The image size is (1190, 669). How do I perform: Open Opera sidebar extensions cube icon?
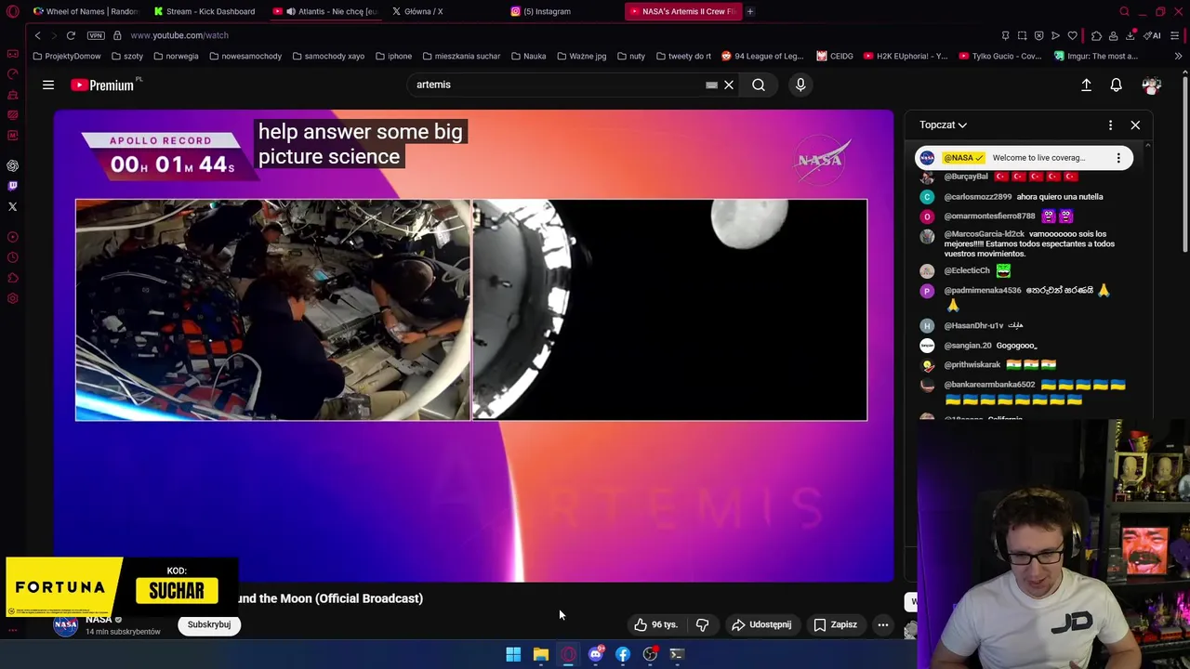pyautogui.click(x=13, y=278)
